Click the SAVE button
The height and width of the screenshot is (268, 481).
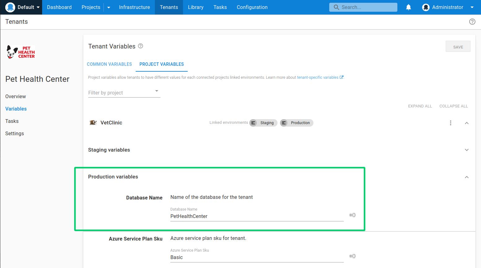pos(458,46)
